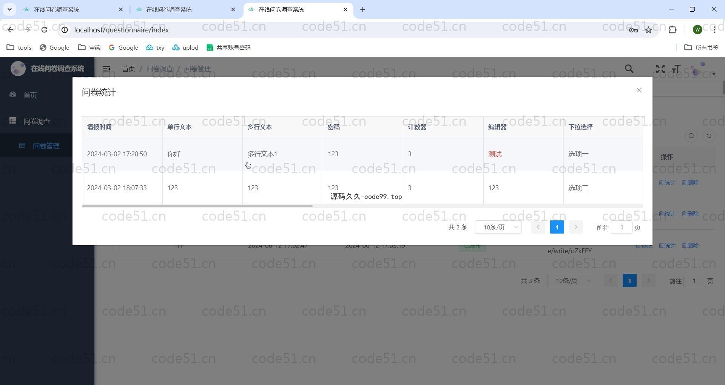Click next page arrow in dialog
This screenshot has height=385, width=725.
click(x=576, y=227)
